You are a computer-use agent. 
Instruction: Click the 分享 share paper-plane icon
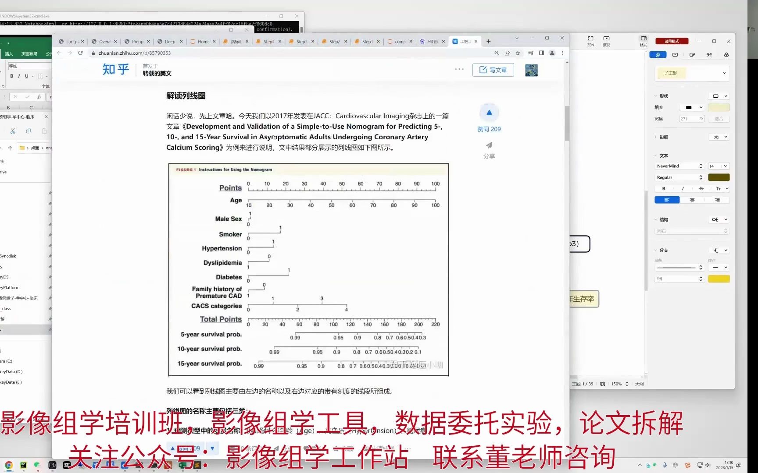click(489, 145)
